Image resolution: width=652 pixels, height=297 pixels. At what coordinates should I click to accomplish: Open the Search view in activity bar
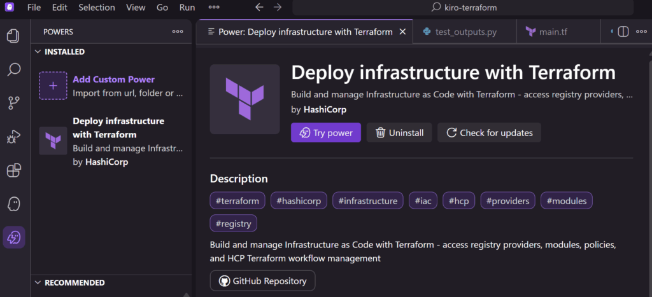click(13, 69)
